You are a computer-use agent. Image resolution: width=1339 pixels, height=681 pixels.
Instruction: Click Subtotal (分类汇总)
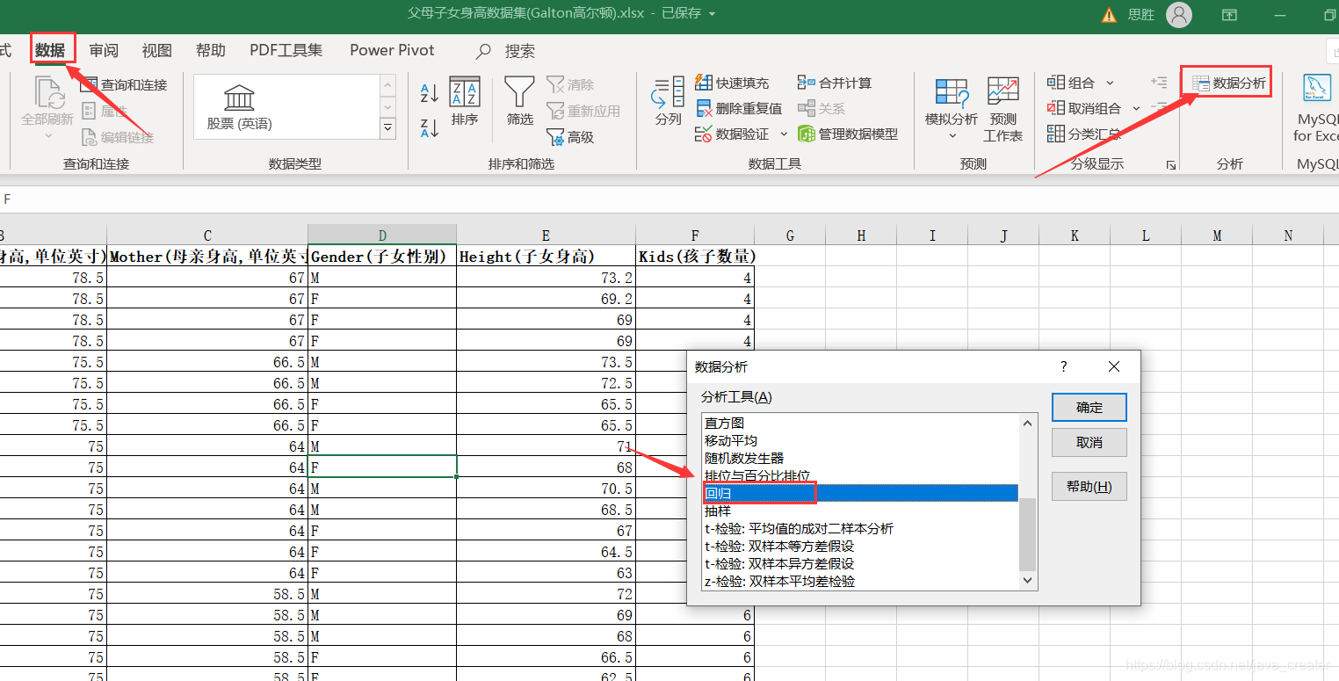pyautogui.click(x=1084, y=134)
